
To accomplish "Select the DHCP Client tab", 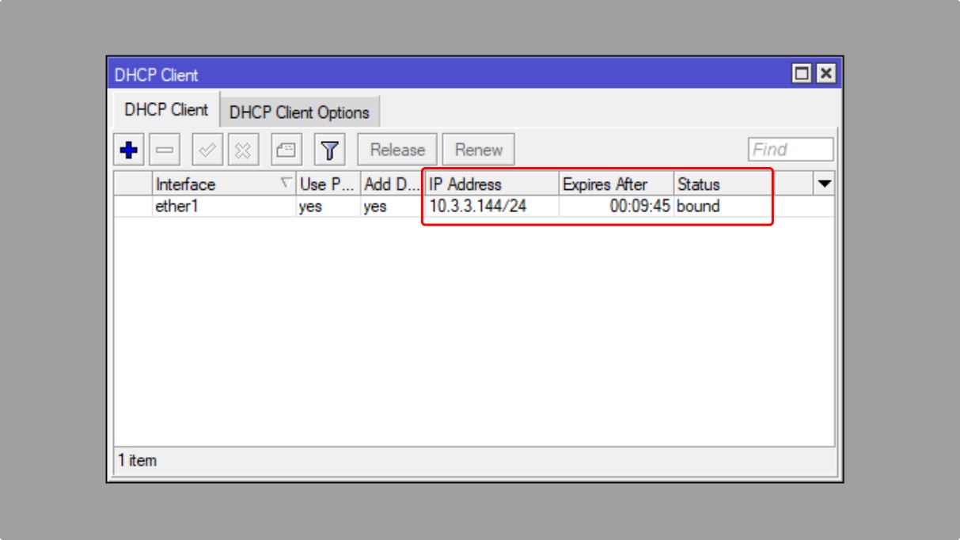I will (x=166, y=111).
